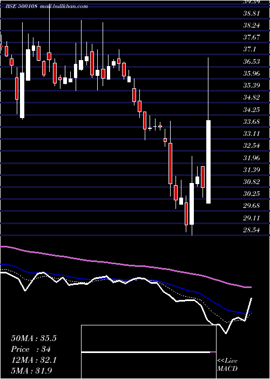Click the <<Live MACD label

[x=227, y=365]
